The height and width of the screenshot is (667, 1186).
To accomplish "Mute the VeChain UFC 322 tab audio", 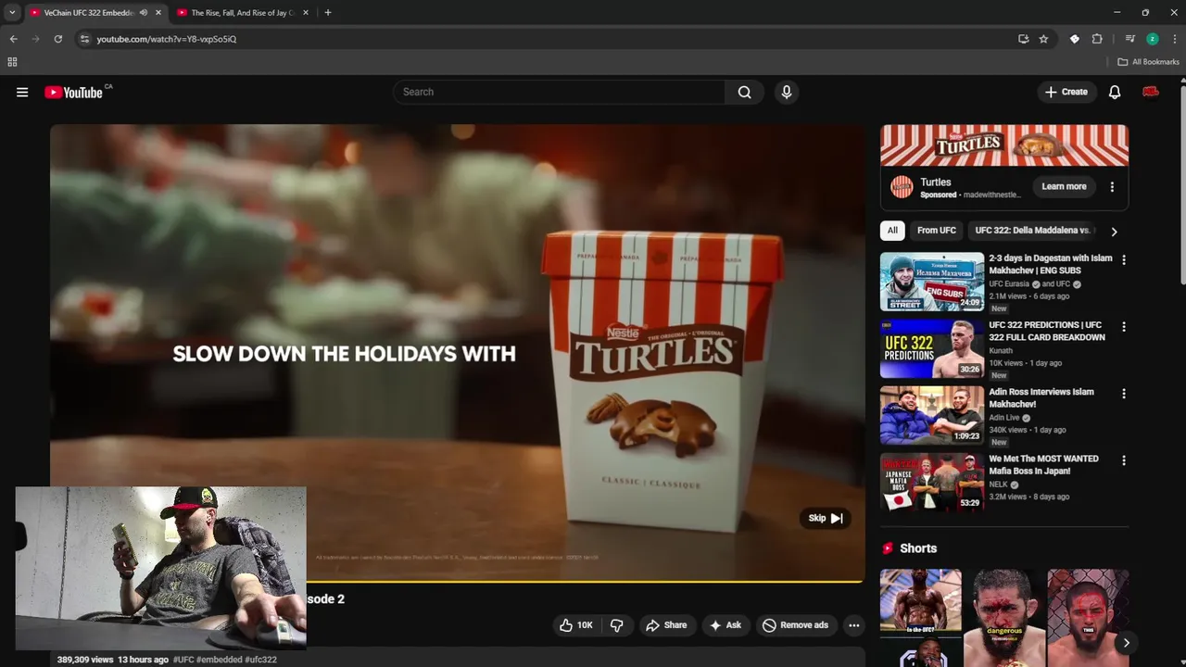I will (144, 13).
